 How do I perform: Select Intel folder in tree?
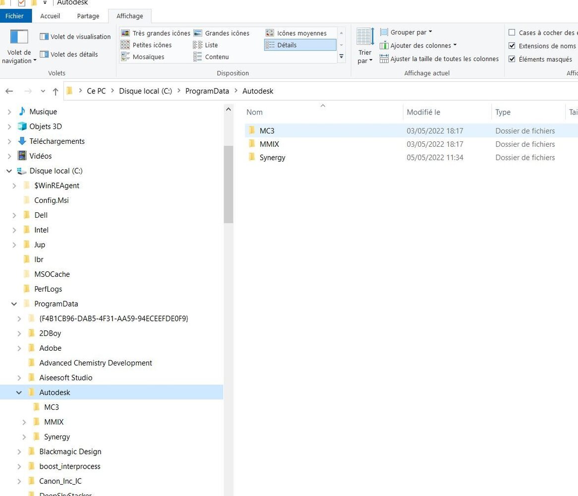pyautogui.click(x=41, y=230)
